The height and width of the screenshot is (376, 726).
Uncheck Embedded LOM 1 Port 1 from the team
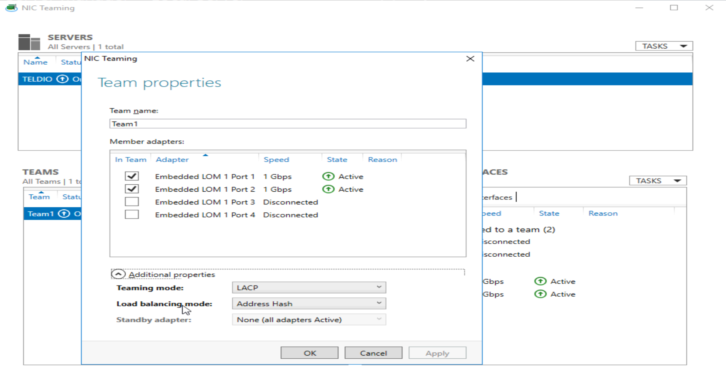(131, 176)
